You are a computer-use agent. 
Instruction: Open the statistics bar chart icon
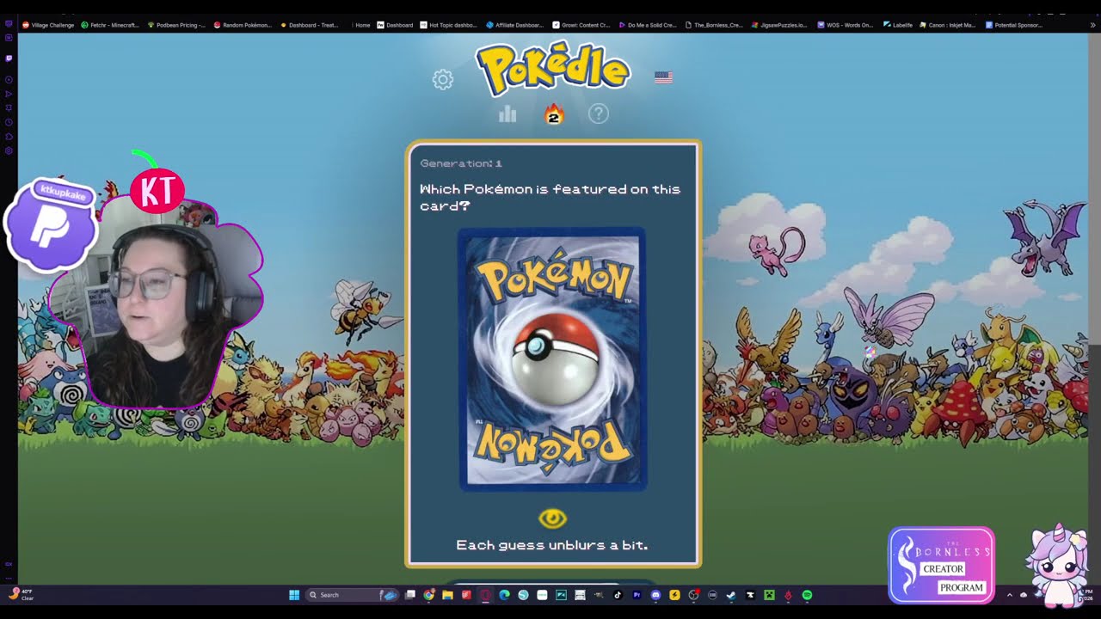(507, 113)
